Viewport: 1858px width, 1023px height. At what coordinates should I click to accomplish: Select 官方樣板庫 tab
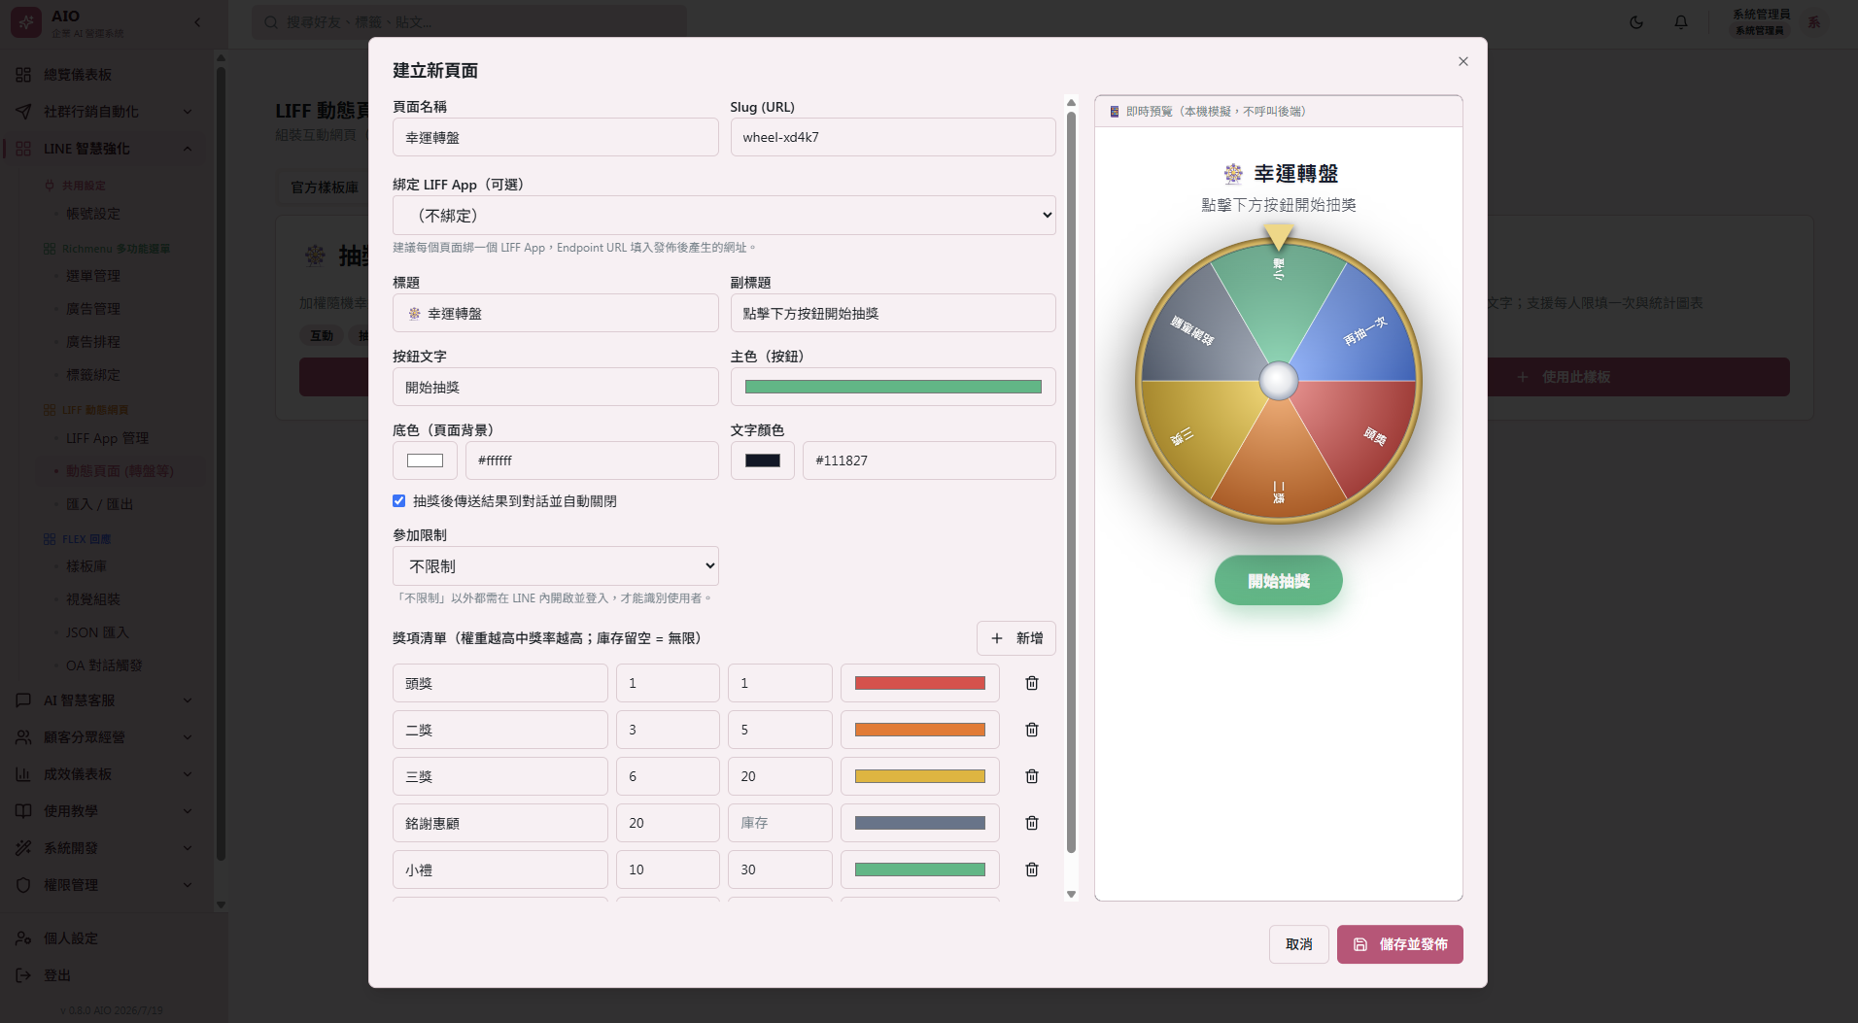[x=325, y=188]
